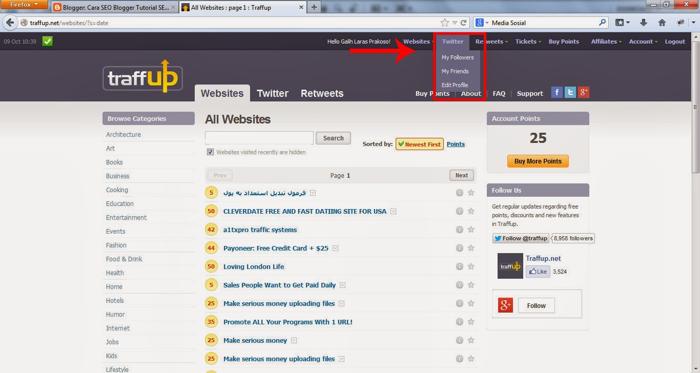The height and width of the screenshot is (373, 700).
Task: Open the Tickets dropdown menu
Action: pos(528,42)
